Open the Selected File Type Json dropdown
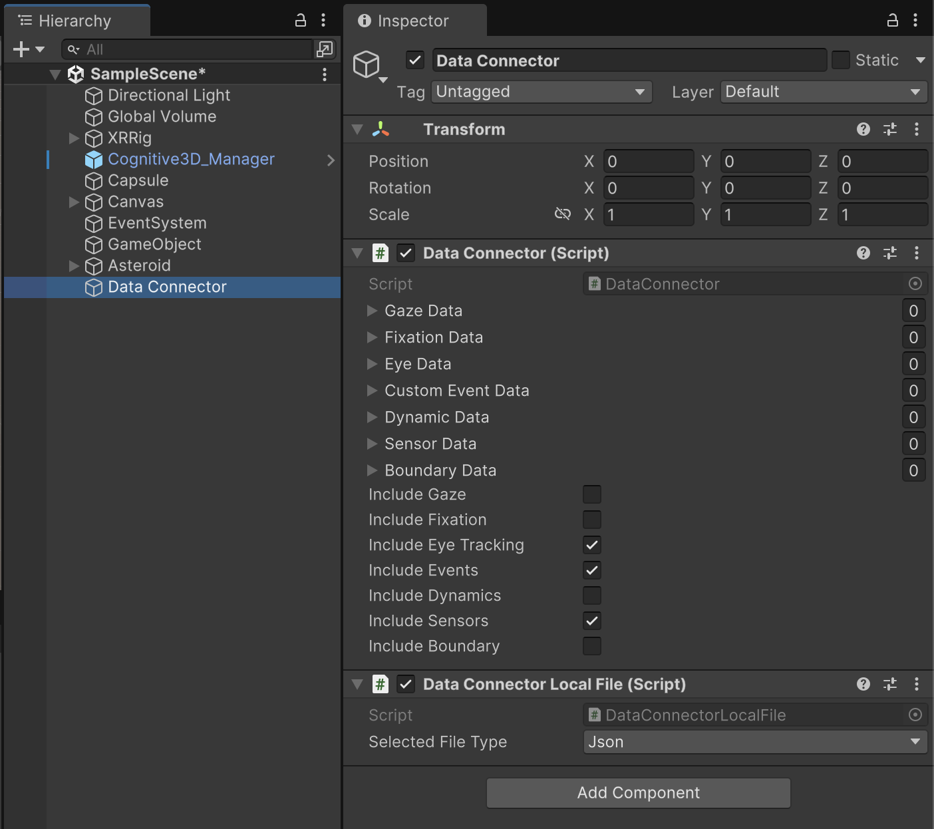This screenshot has width=934, height=829. pyautogui.click(x=754, y=741)
